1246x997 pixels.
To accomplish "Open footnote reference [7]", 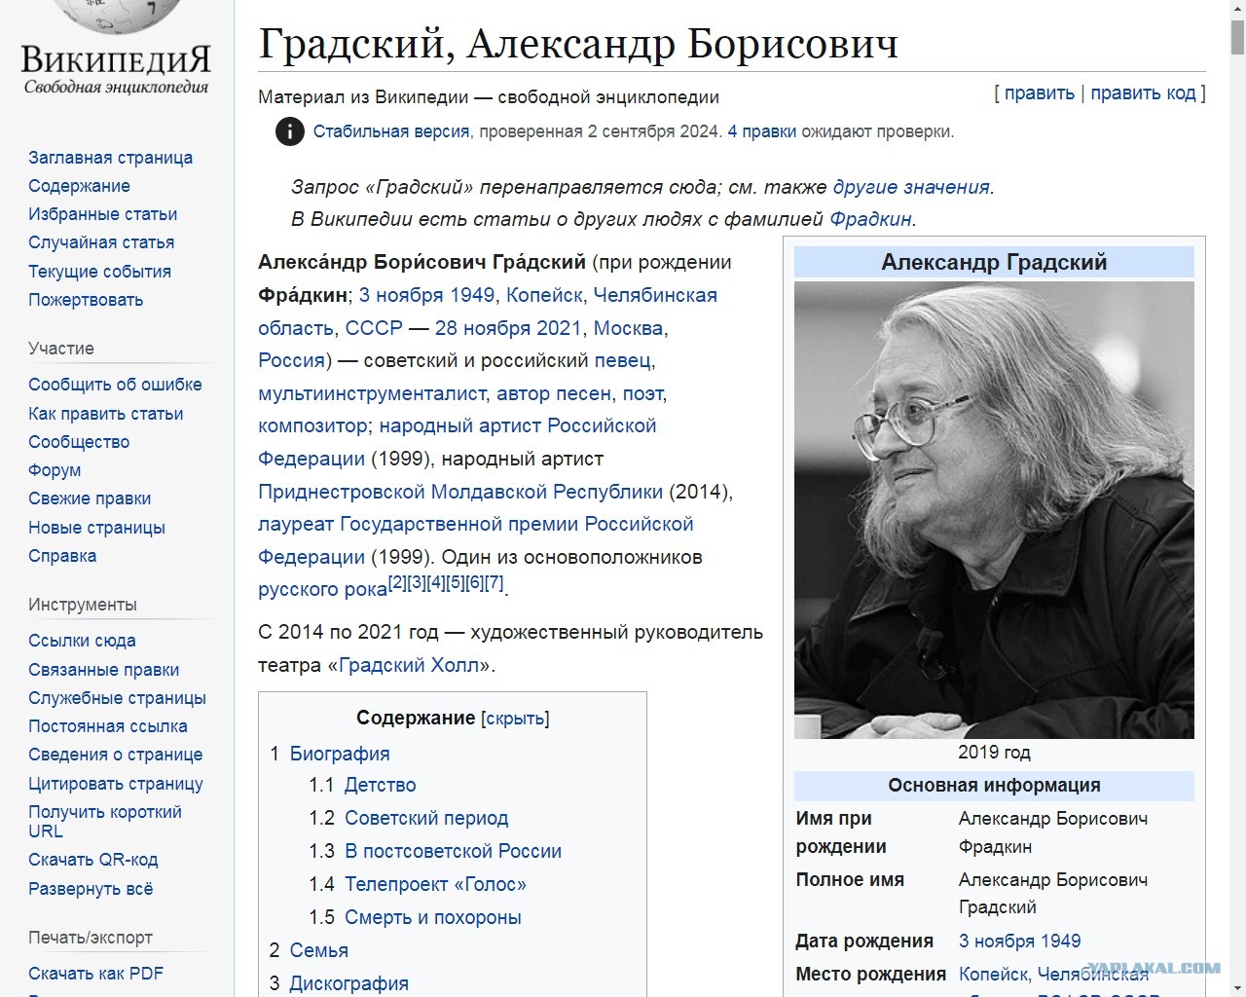I will click(x=495, y=583).
